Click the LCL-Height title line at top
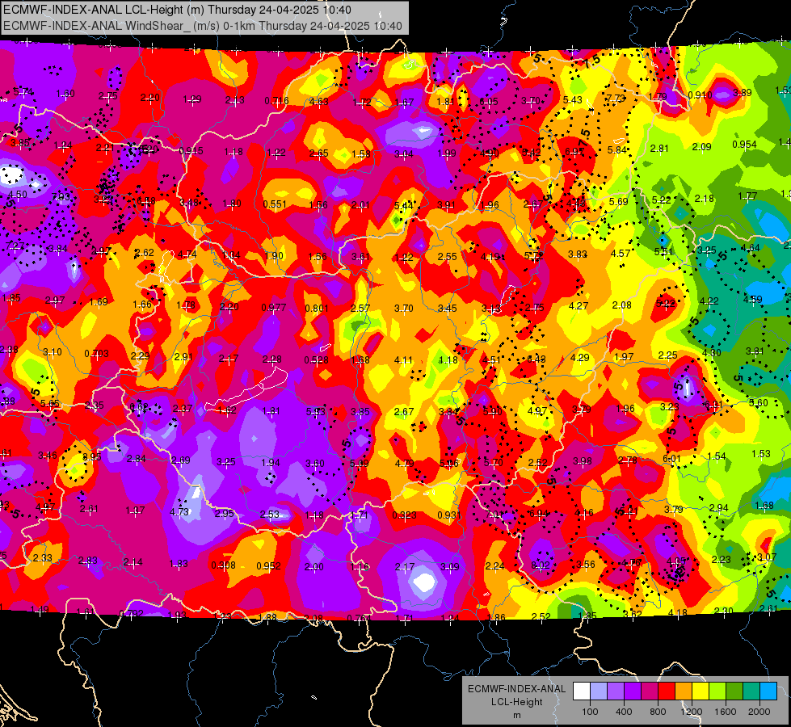Viewport: 791px width, 727px height. (177, 10)
